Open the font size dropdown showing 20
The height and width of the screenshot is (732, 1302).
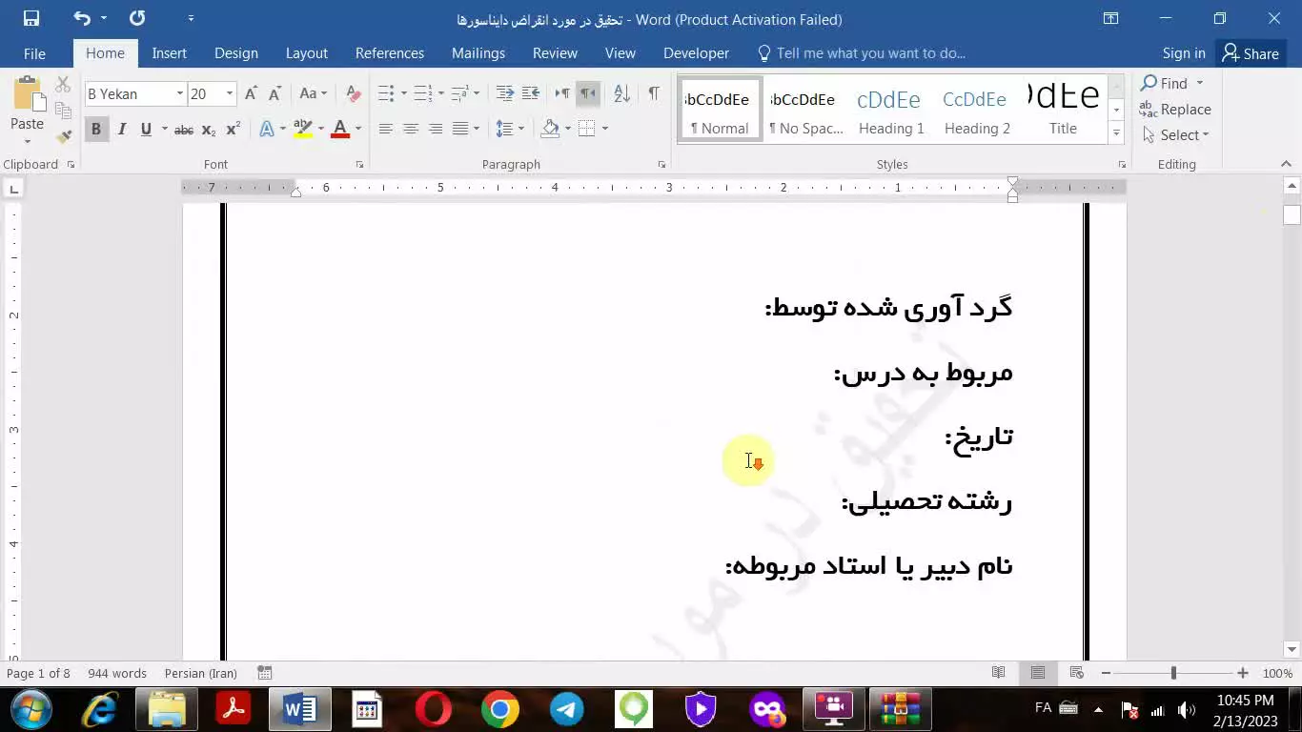(x=230, y=93)
